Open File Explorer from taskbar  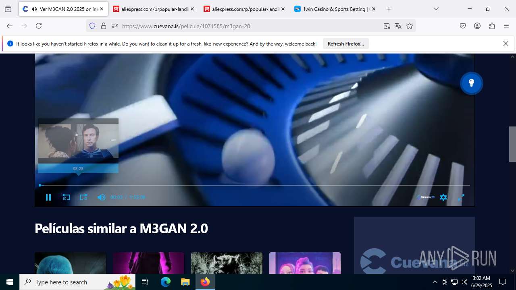185,282
